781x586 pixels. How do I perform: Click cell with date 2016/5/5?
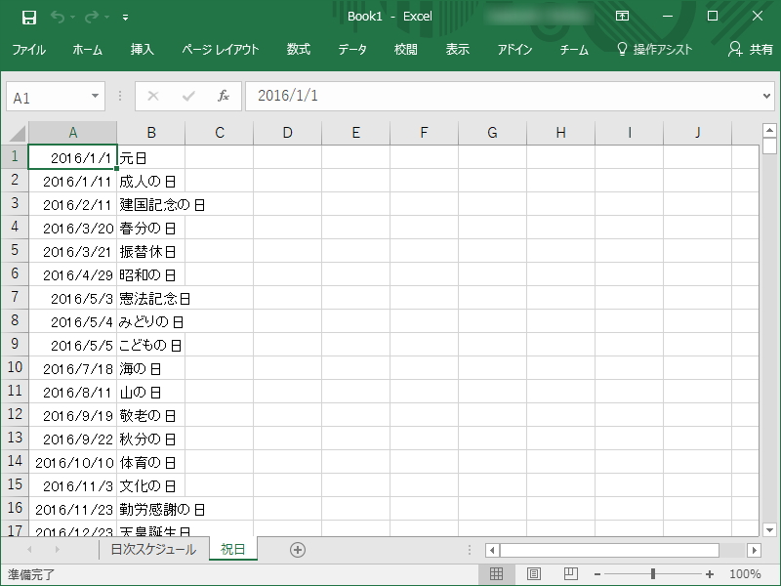click(72, 345)
